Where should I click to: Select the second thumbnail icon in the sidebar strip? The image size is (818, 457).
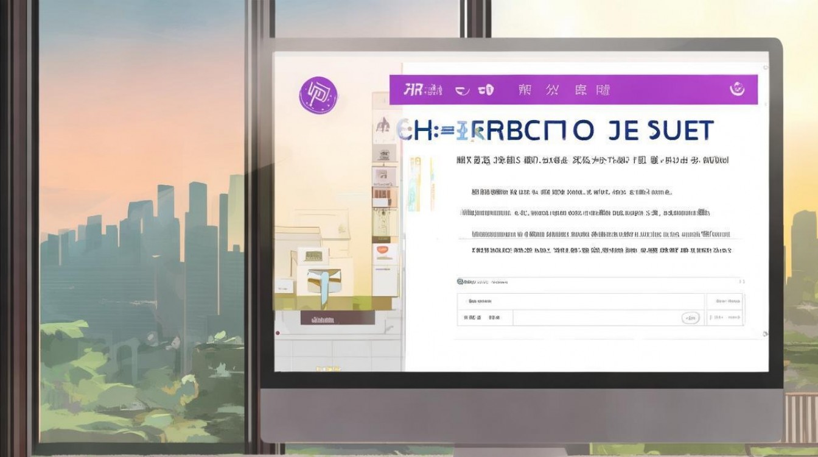382,155
